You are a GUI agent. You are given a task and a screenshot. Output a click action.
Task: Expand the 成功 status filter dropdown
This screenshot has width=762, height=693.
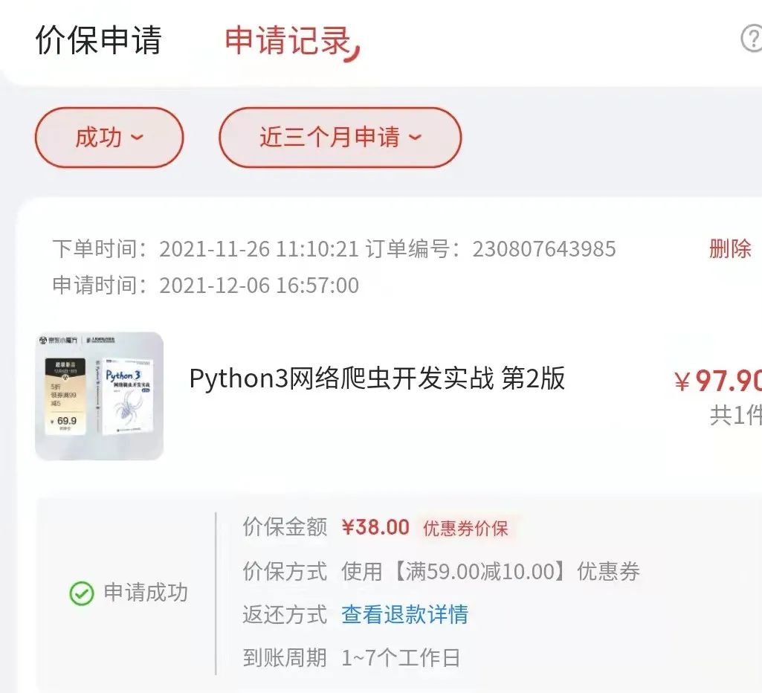pos(109,138)
